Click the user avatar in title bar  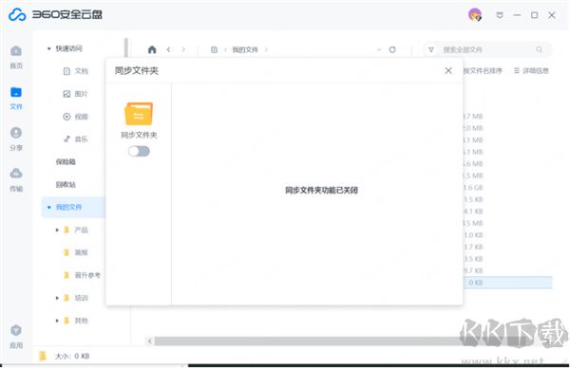[x=475, y=15]
